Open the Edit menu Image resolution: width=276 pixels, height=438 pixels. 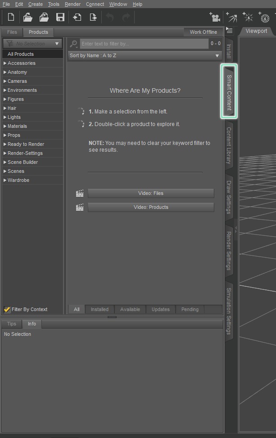[x=19, y=4]
